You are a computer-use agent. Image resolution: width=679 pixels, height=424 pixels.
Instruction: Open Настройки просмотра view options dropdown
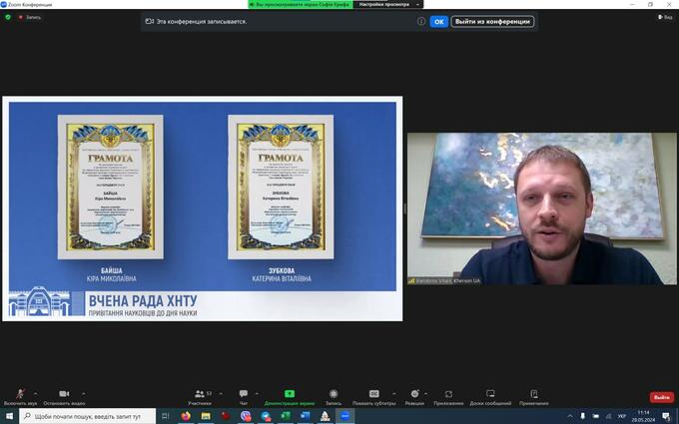pyautogui.click(x=388, y=4)
